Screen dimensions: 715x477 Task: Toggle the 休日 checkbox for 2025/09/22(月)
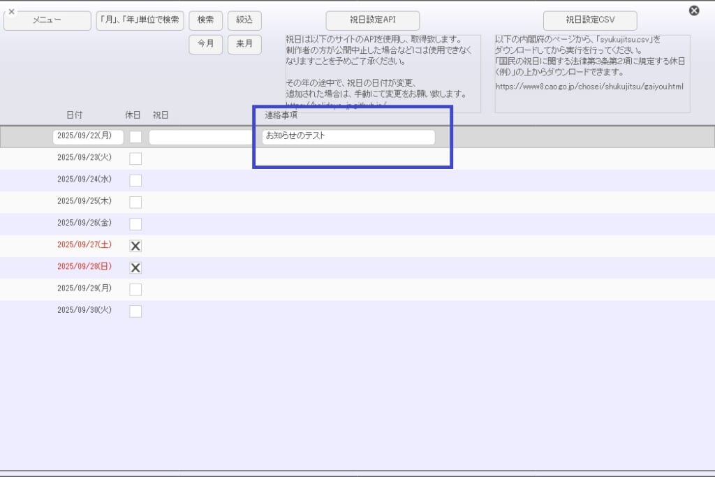tap(135, 137)
